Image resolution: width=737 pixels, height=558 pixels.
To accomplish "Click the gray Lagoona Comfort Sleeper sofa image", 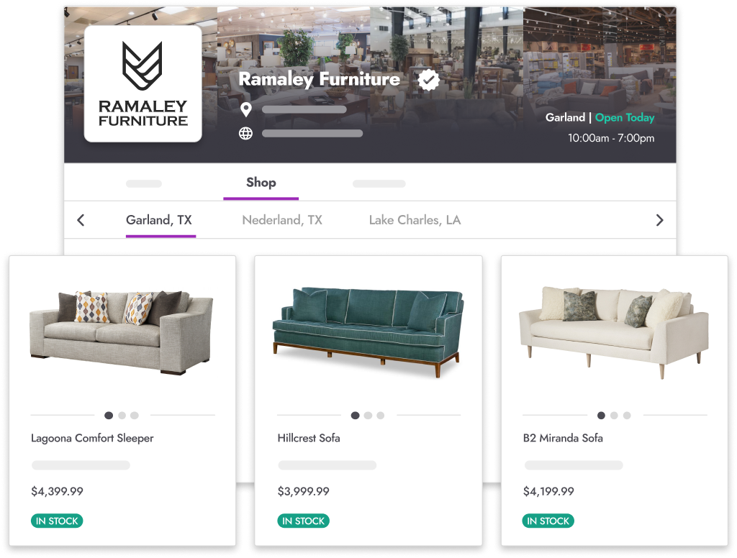I will click(121, 332).
